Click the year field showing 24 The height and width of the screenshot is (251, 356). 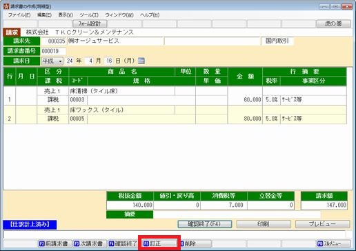[x=70, y=61]
